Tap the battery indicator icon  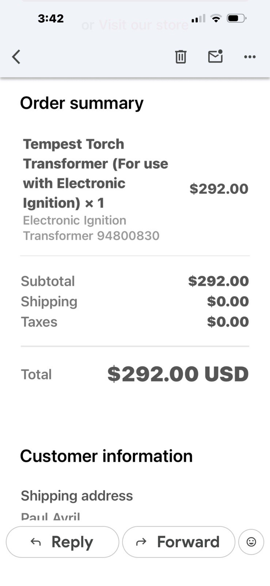(236, 18)
